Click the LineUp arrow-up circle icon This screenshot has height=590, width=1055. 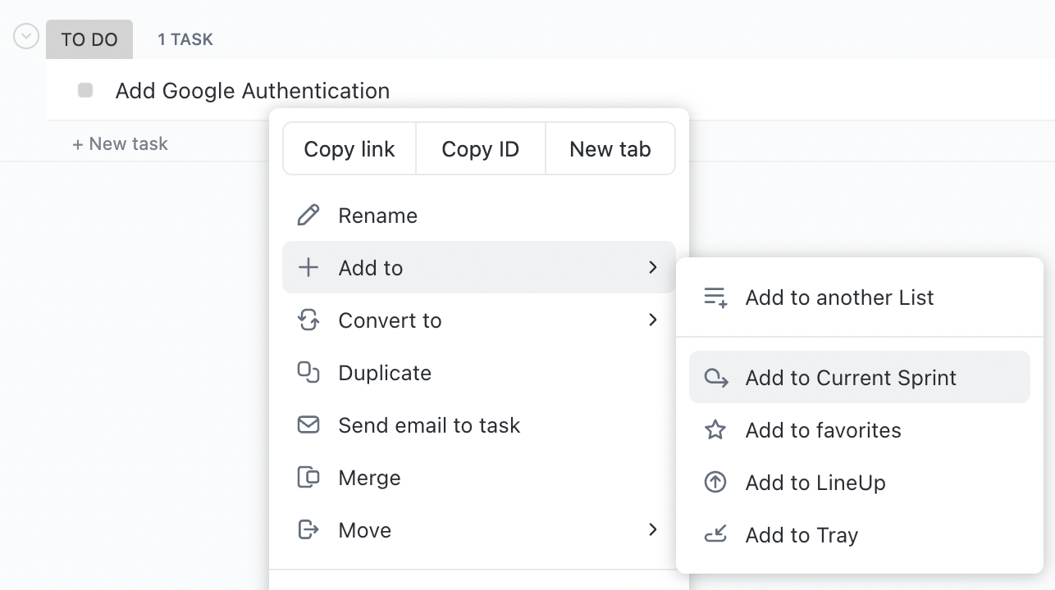715,483
